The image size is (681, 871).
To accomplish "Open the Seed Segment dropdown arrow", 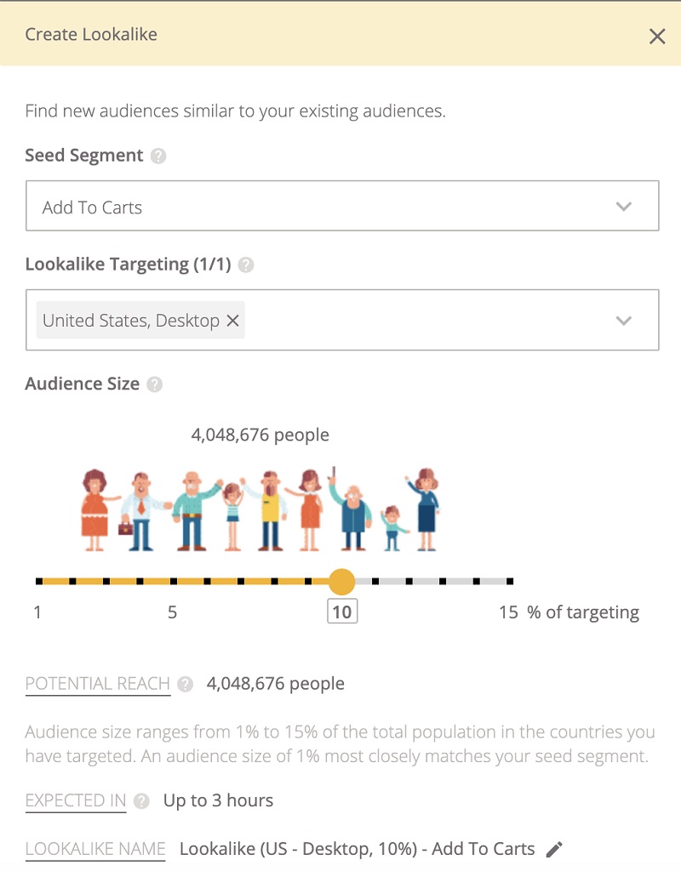I will click(x=624, y=207).
